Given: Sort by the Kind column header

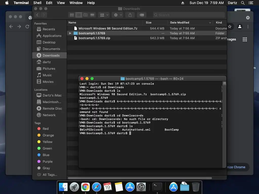Looking at the screenshot, I should point(220,22).
